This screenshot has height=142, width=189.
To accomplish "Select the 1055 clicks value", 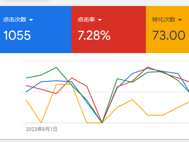I will point(17,35).
